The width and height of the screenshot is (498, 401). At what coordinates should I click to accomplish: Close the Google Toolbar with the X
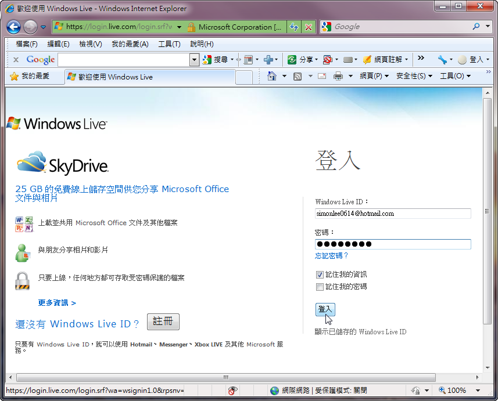pos(16,59)
